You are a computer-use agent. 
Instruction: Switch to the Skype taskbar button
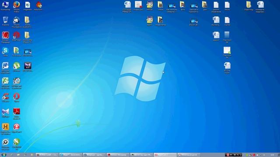pos(71,155)
